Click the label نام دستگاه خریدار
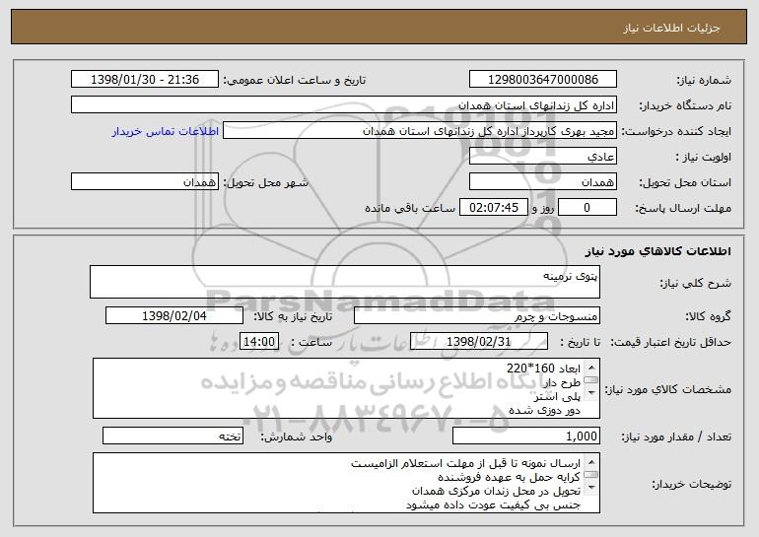This screenshot has height=537, width=759. pos(685,105)
